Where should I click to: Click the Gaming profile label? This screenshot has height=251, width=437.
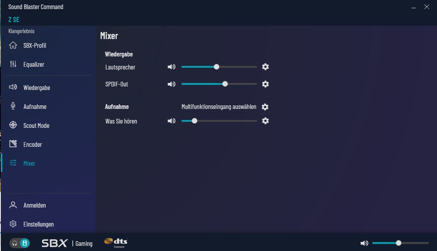pos(84,244)
